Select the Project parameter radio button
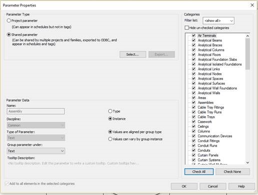The width and height of the screenshot is (258, 195). click(x=8, y=20)
